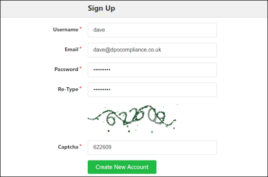Image resolution: width=268 pixels, height=177 pixels.
Task: Click the green captcha image
Action: [x=133, y=118]
